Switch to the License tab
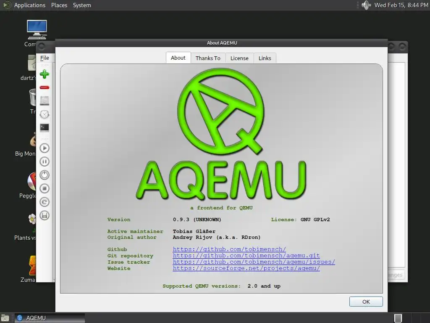The image size is (430, 323). 239,58
